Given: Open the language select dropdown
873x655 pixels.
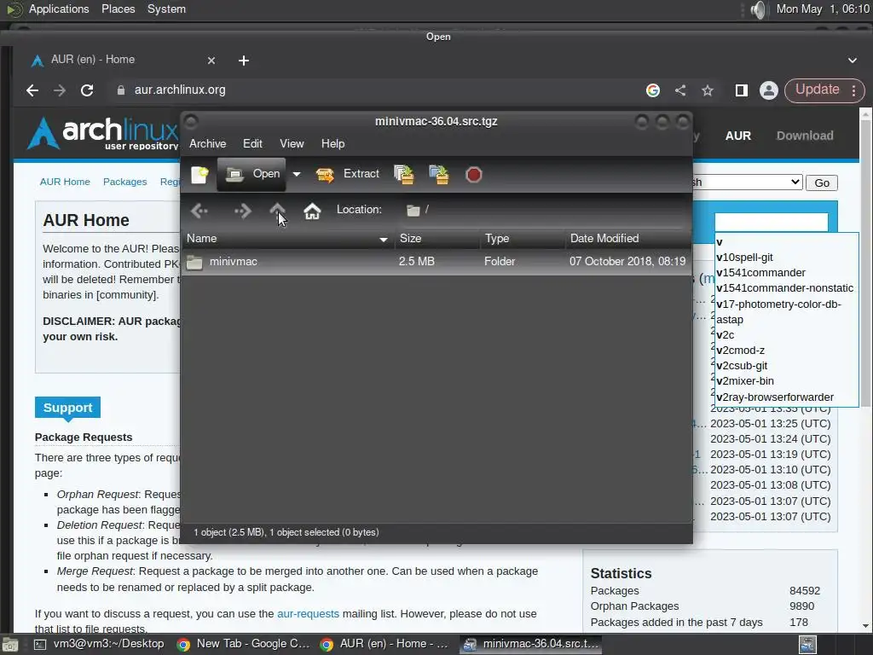Looking at the screenshot, I should pyautogui.click(x=747, y=183).
